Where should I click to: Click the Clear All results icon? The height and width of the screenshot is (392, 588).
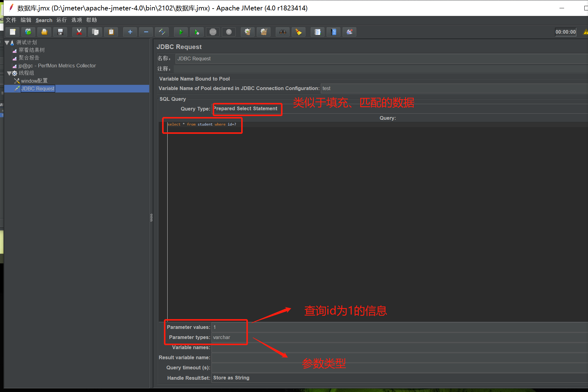pos(264,32)
